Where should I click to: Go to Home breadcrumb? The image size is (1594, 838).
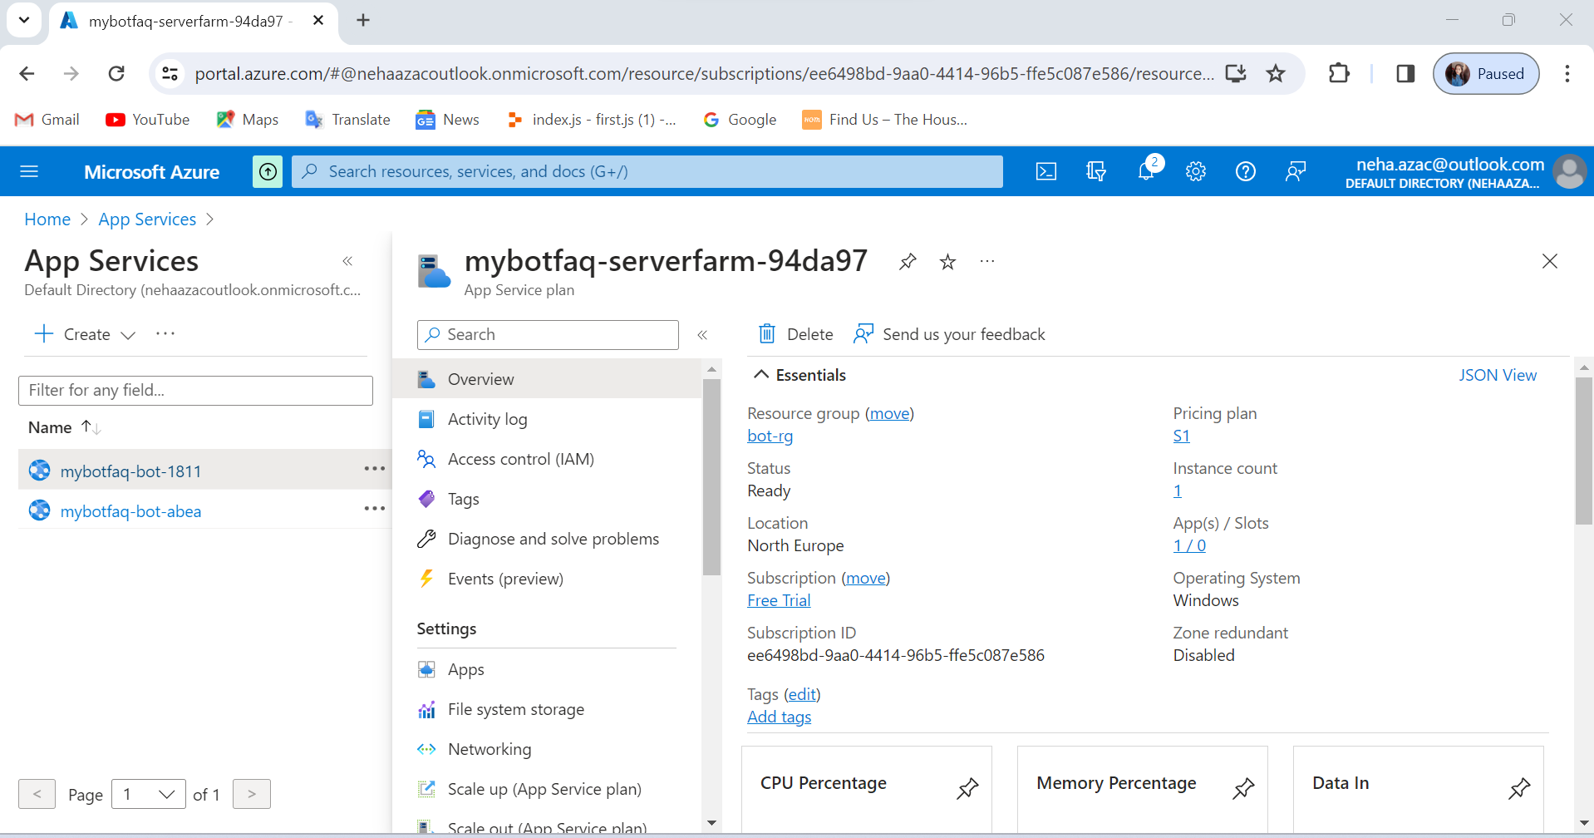click(x=47, y=219)
